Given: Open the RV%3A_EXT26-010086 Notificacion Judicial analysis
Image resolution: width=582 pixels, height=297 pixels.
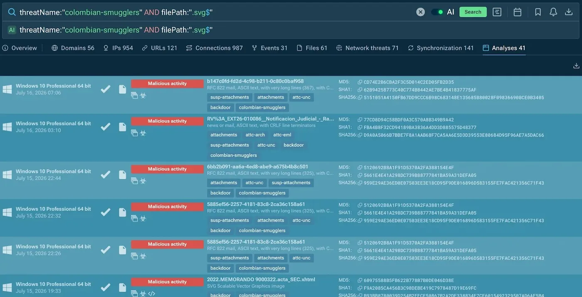Looking at the screenshot, I should point(270,119).
